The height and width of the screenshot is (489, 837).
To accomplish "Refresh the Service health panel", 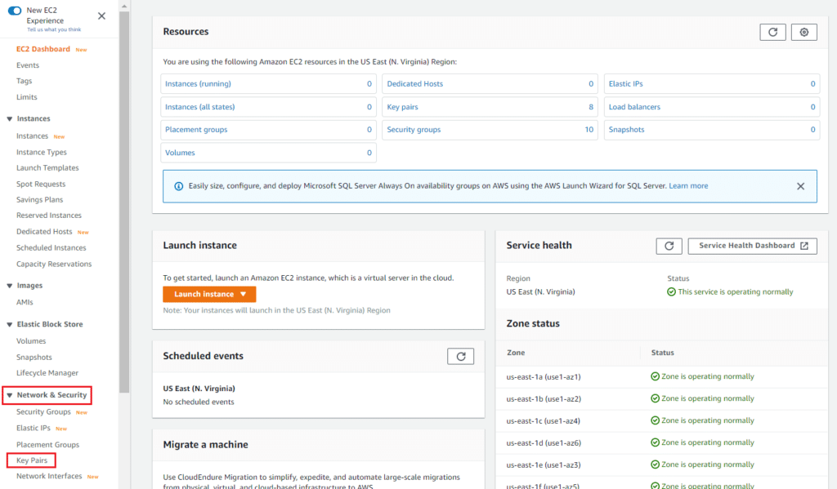I will pyautogui.click(x=669, y=245).
